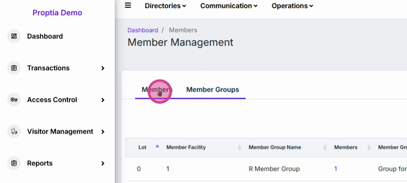Sort by Members column arrows
The width and height of the screenshot is (407, 183).
pos(369,147)
